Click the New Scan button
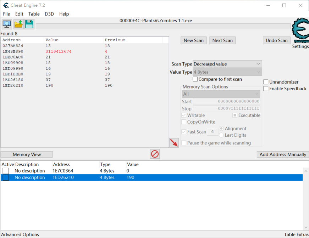The height and width of the screenshot is (238, 309). point(193,40)
